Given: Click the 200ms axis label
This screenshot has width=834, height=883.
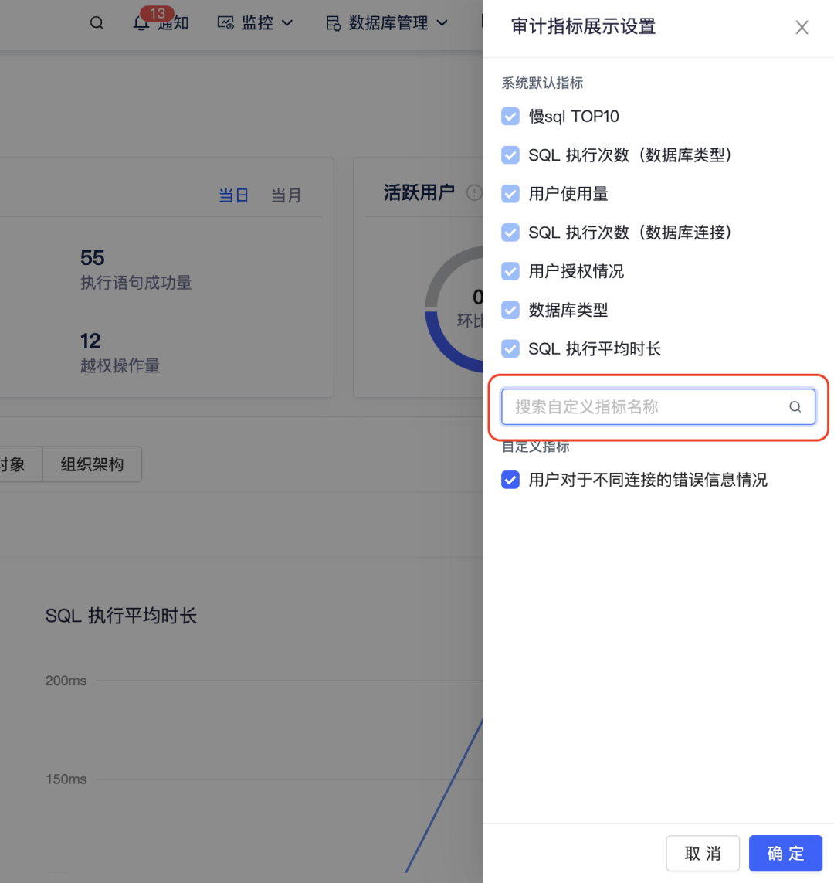Looking at the screenshot, I should (x=66, y=681).
